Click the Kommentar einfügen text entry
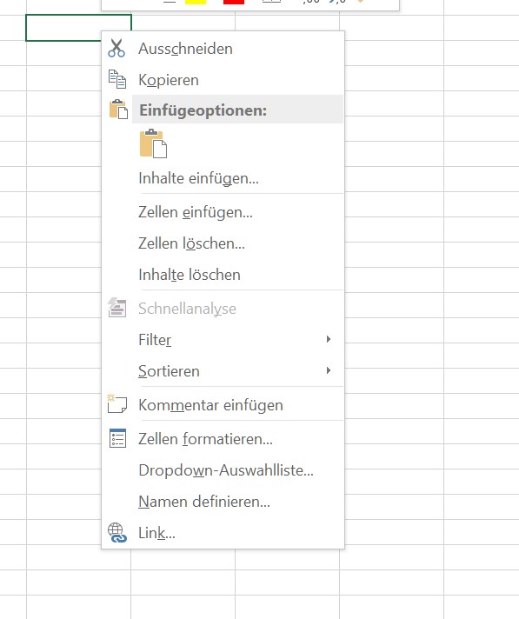 210,405
